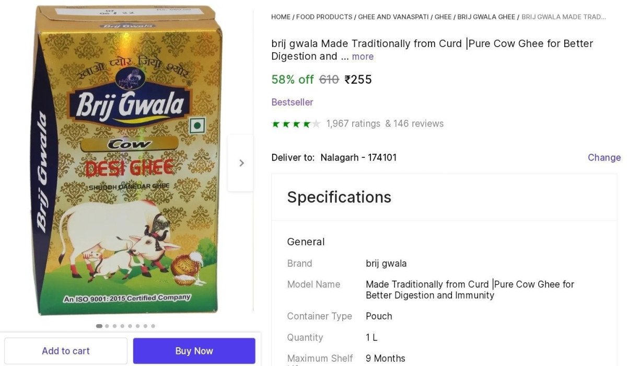Change the delivery location
Image resolution: width=627 pixels, height=366 pixels.
(x=604, y=157)
